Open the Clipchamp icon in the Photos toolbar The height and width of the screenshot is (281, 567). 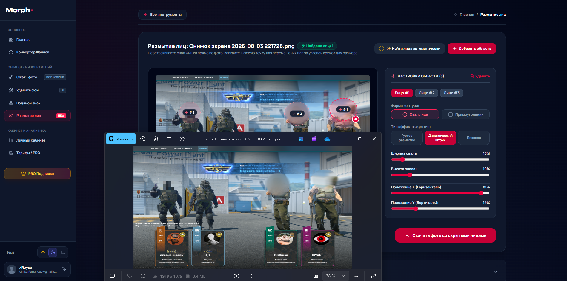[x=314, y=139]
